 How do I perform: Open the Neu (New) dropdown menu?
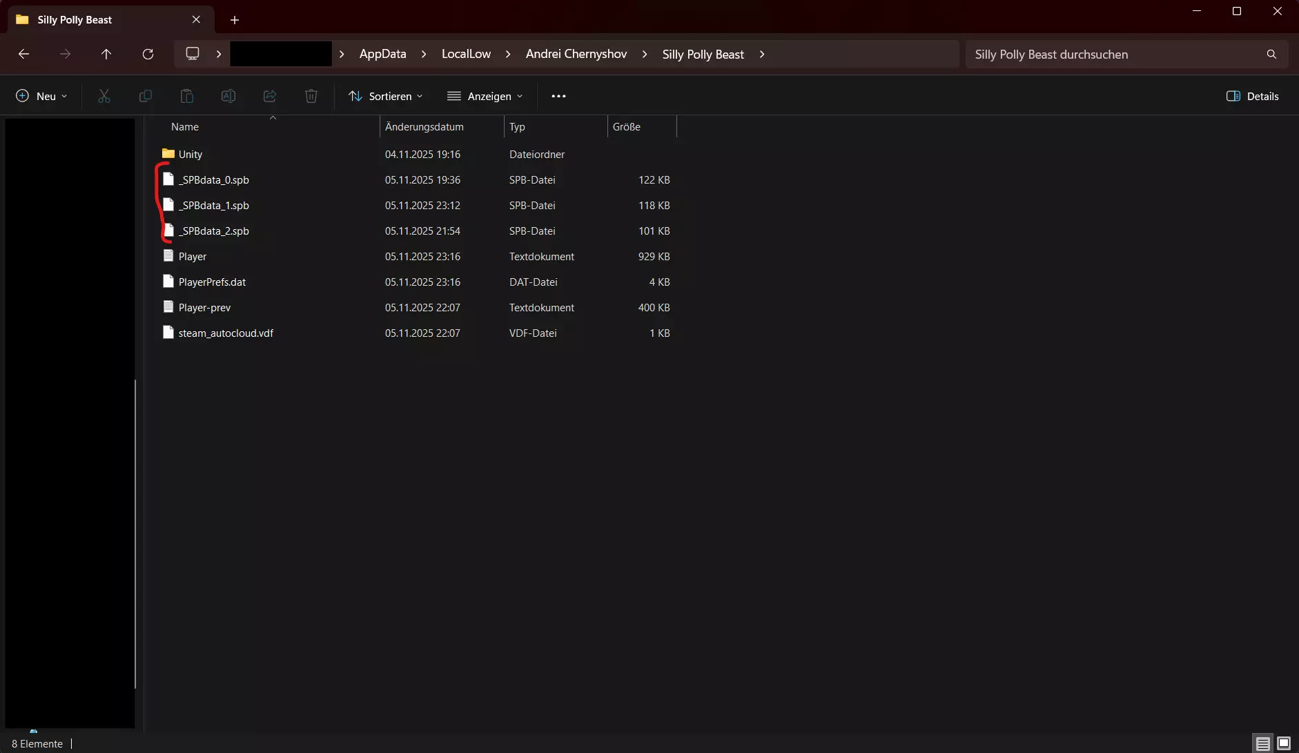(41, 96)
